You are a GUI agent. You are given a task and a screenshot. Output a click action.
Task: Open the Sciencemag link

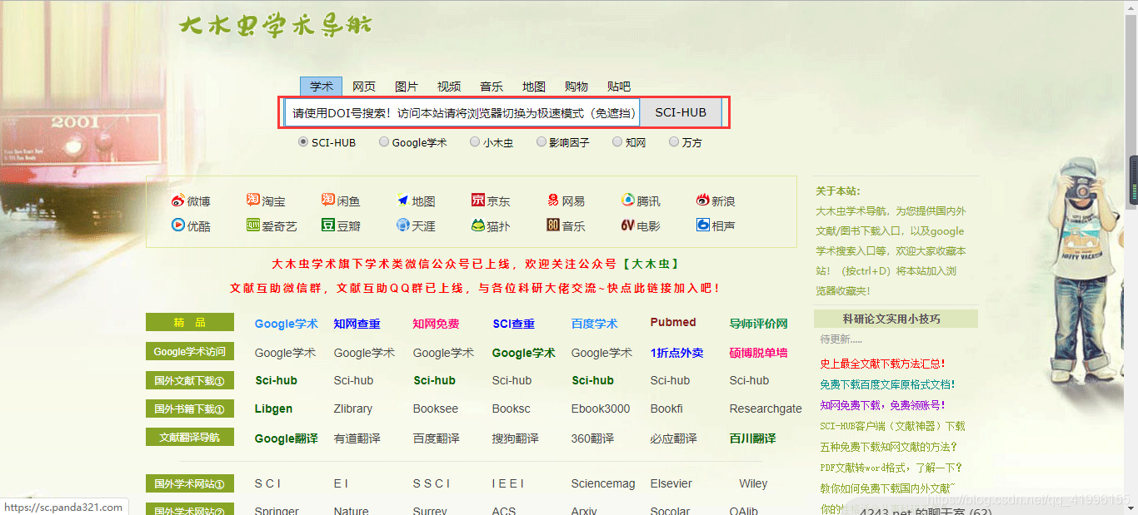click(603, 483)
